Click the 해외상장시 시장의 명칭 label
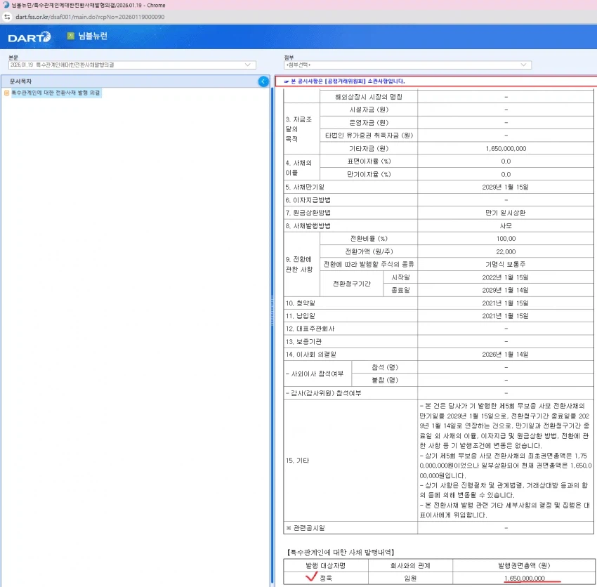This screenshot has height=587, width=597. pos(369,97)
